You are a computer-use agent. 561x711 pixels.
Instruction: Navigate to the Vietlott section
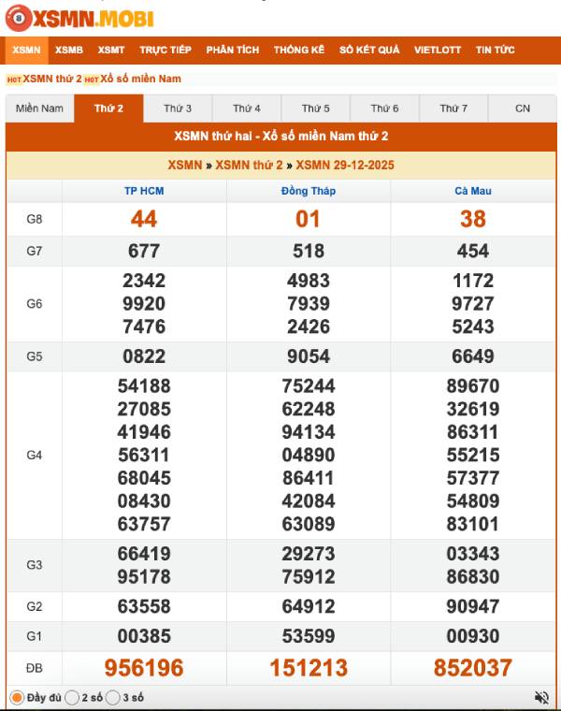coord(438,50)
